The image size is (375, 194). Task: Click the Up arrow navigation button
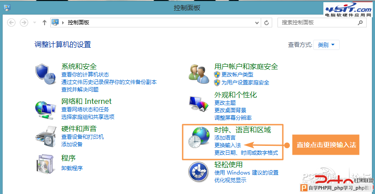tap(45, 22)
